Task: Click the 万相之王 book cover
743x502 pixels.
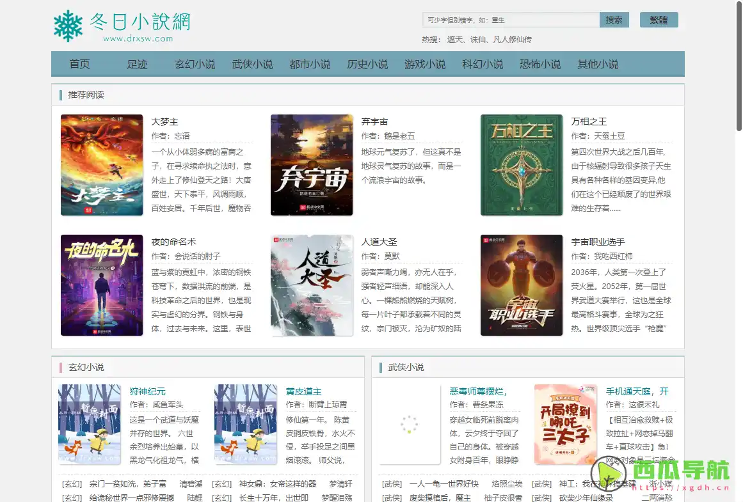Action: (522, 164)
